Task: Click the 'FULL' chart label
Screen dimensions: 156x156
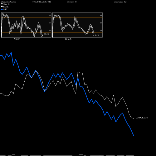Action: click(68, 39)
